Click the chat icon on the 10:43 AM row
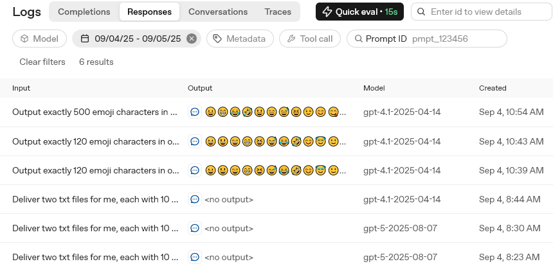 195,141
